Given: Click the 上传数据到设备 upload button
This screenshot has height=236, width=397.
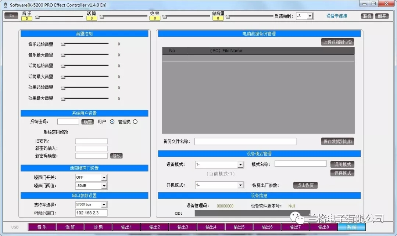Looking at the screenshot, I should tap(337, 41).
